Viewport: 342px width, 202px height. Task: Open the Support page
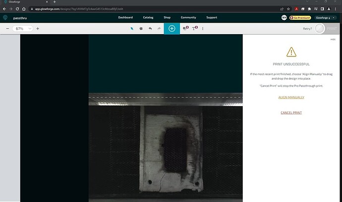coord(212,17)
